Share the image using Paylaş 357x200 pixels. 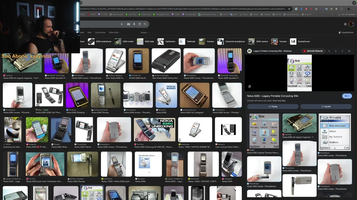(x=273, y=106)
